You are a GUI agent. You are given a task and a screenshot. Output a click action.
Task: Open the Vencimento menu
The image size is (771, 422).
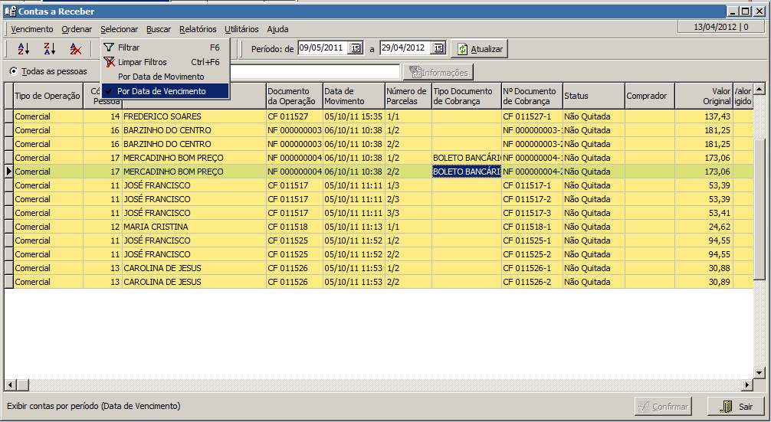[32, 29]
